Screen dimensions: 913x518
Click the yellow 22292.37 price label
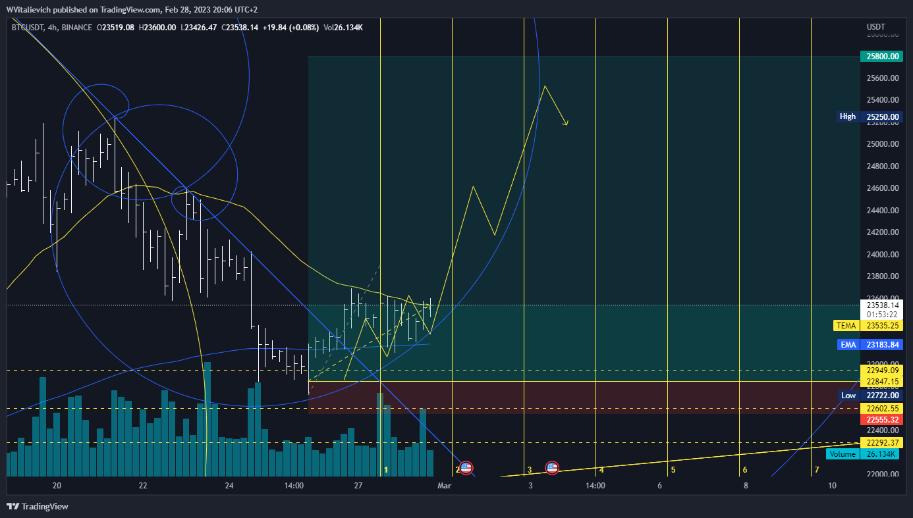pos(882,443)
